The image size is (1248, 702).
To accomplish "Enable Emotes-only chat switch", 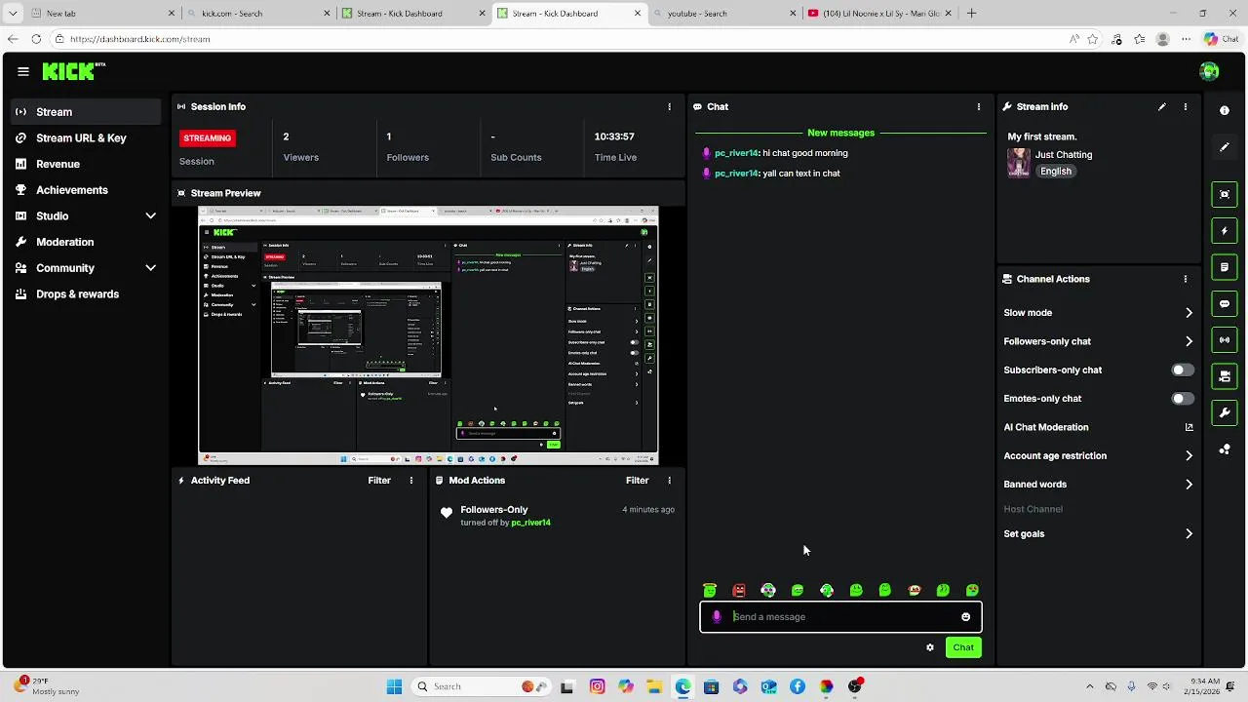I will [x=1183, y=399].
